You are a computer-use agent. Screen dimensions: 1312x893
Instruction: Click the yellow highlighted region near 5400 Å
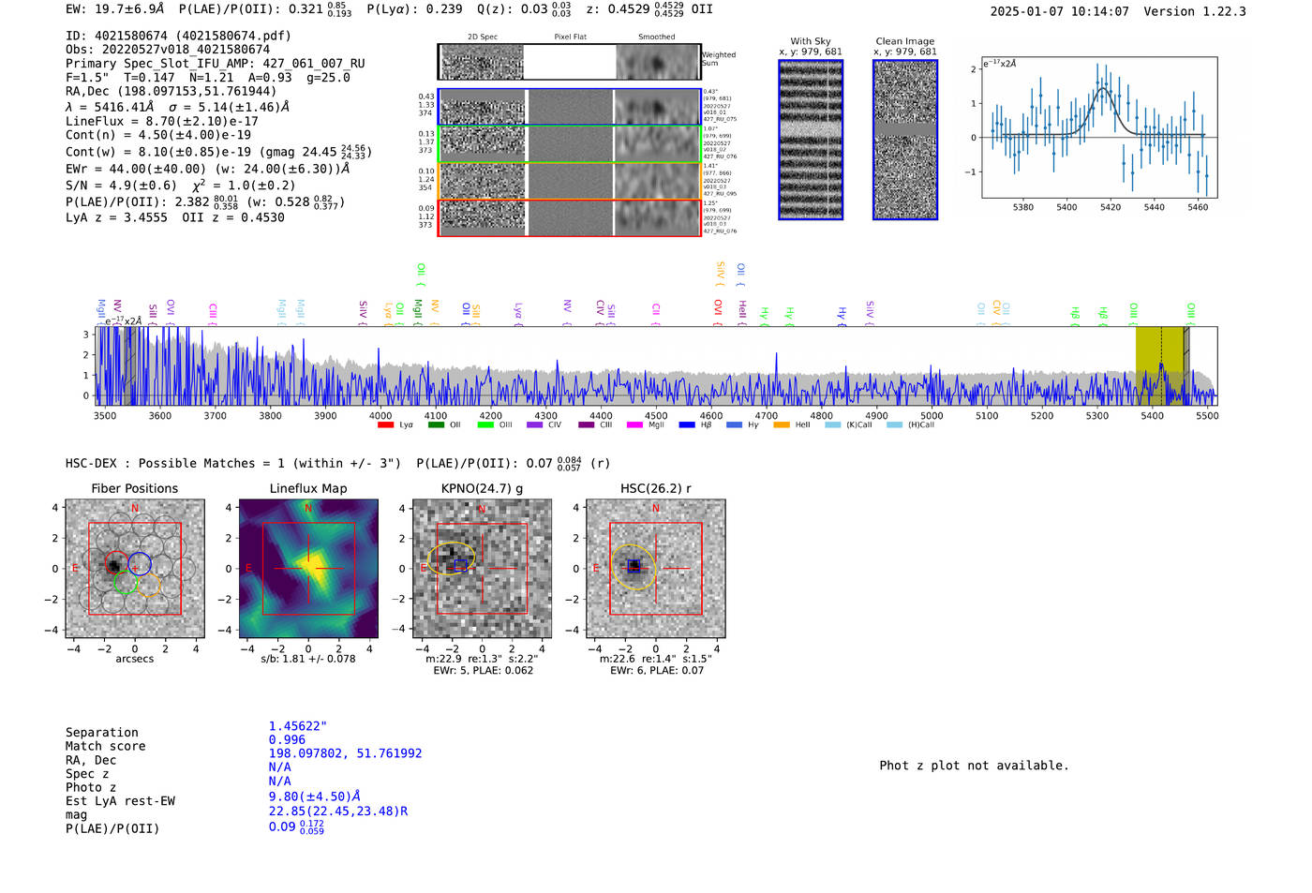point(1159,365)
